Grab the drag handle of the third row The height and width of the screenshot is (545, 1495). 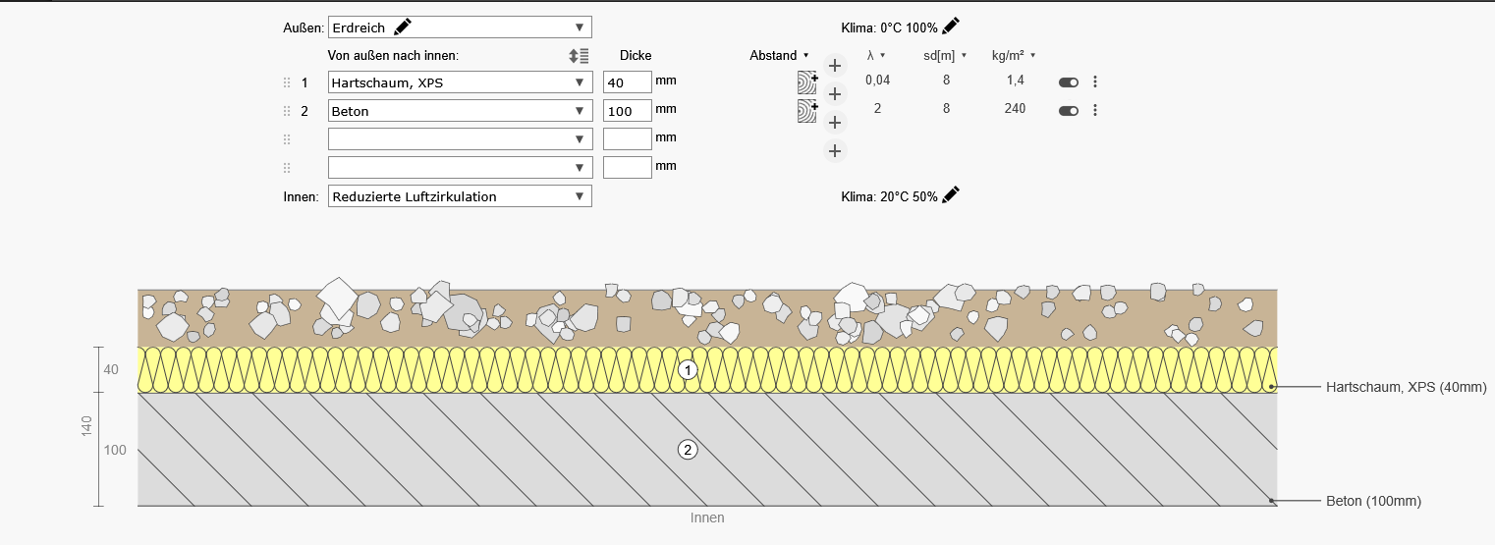288,139
